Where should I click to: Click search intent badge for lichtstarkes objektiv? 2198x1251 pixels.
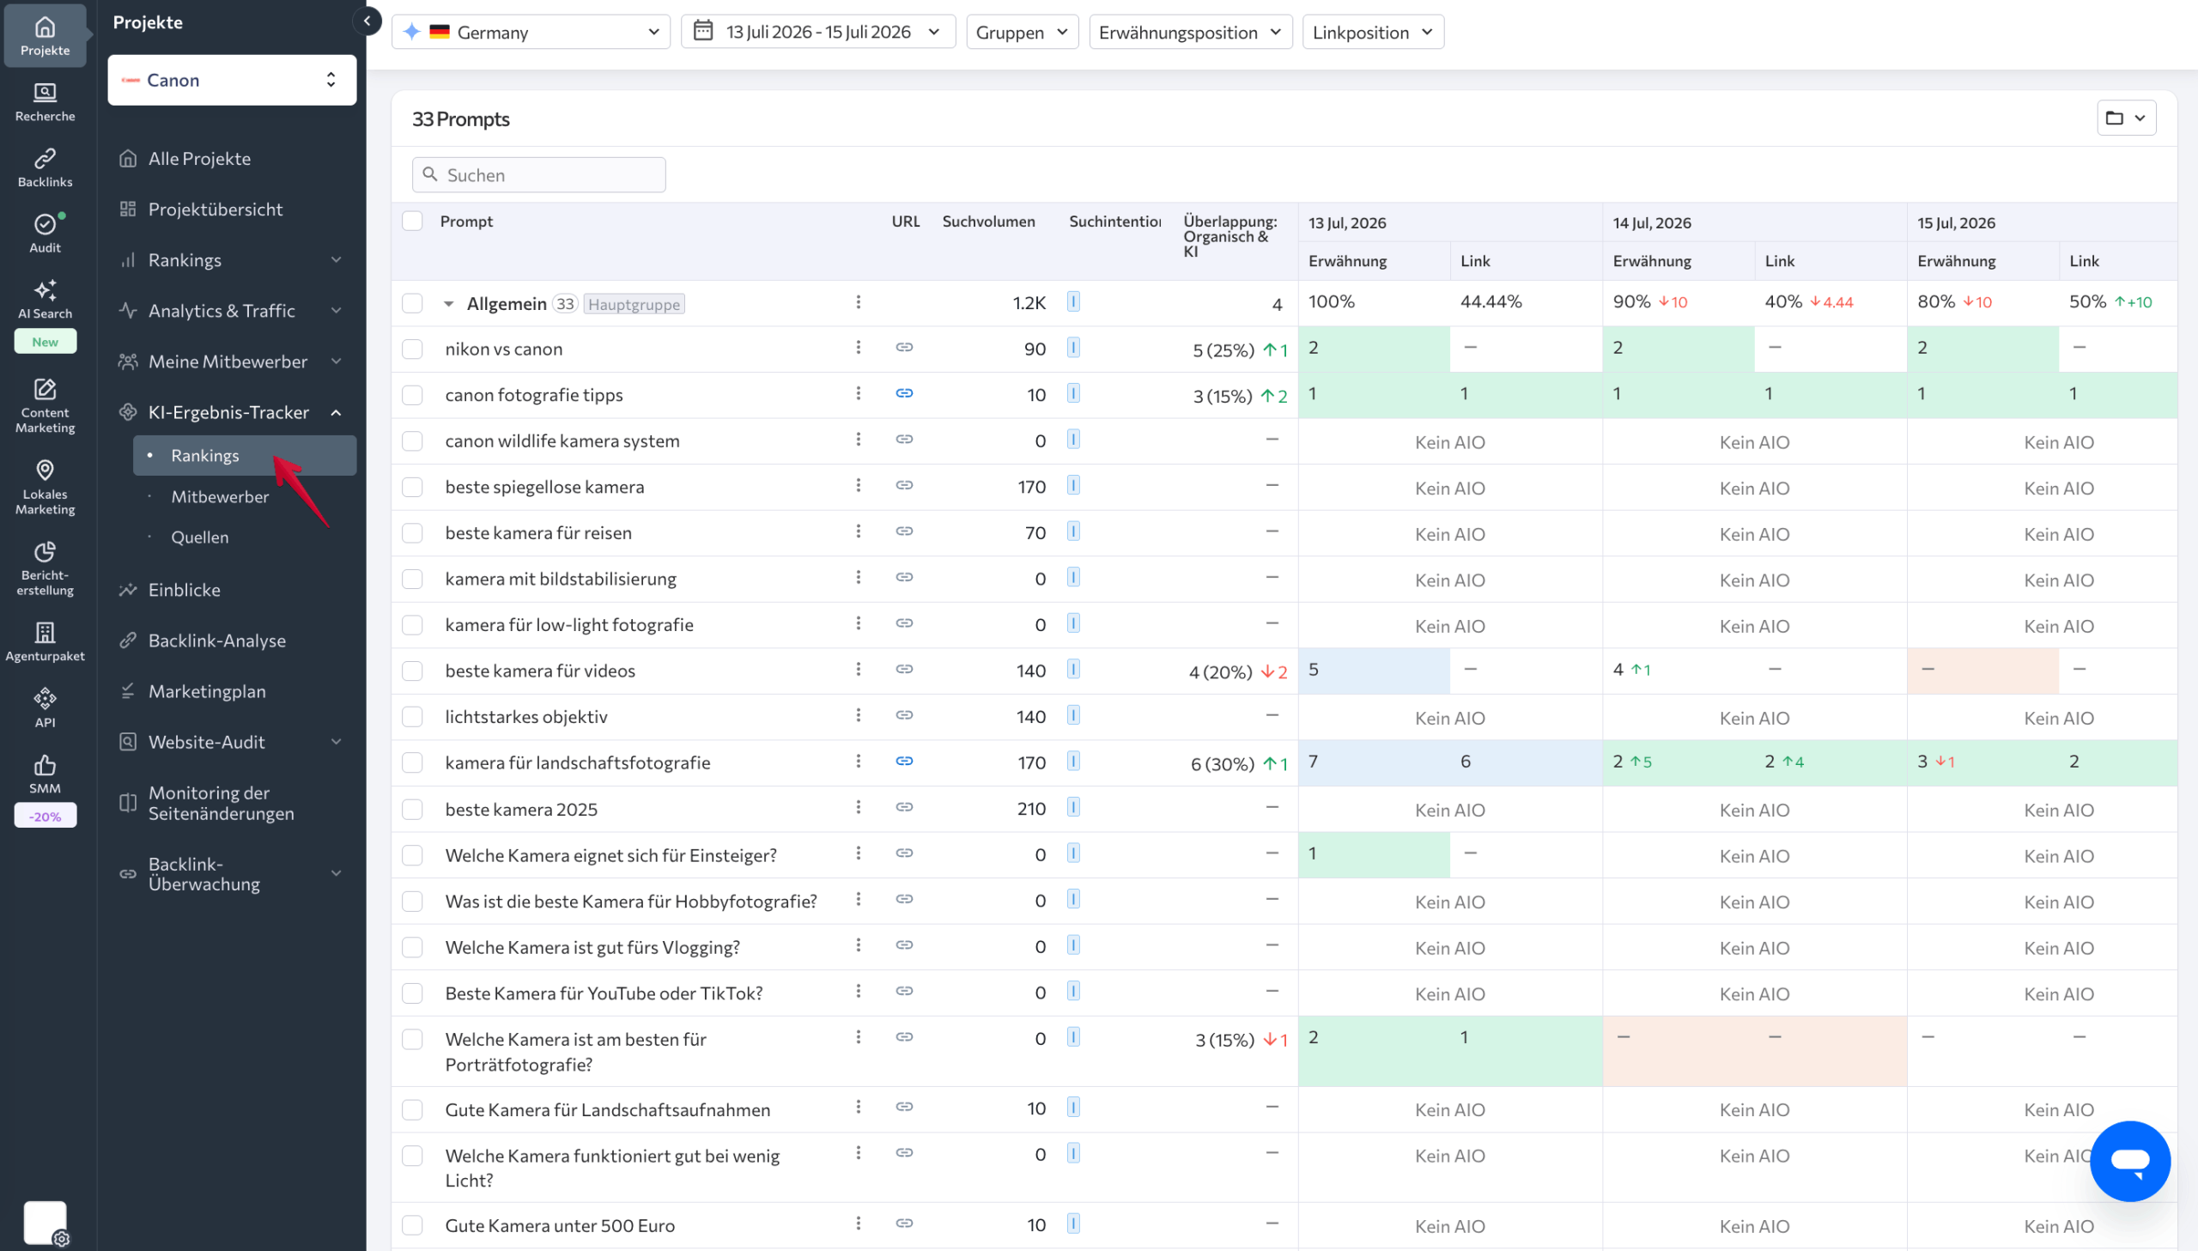1072,715
